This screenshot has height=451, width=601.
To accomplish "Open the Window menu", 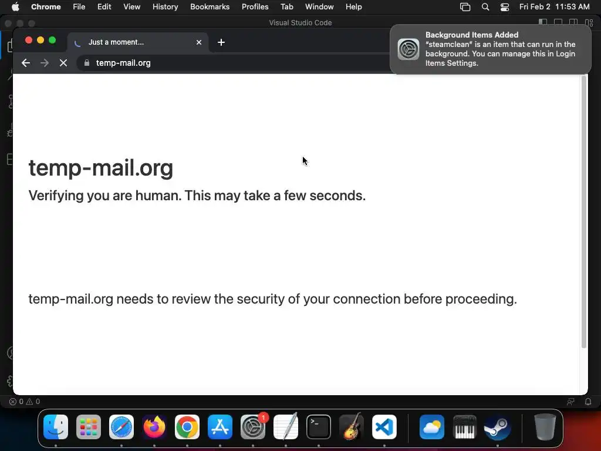I will click(319, 6).
